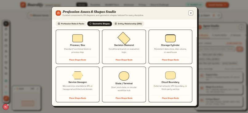Click the dashed Cloud Boundary shape icon
The image size is (248, 113).
[170, 75]
